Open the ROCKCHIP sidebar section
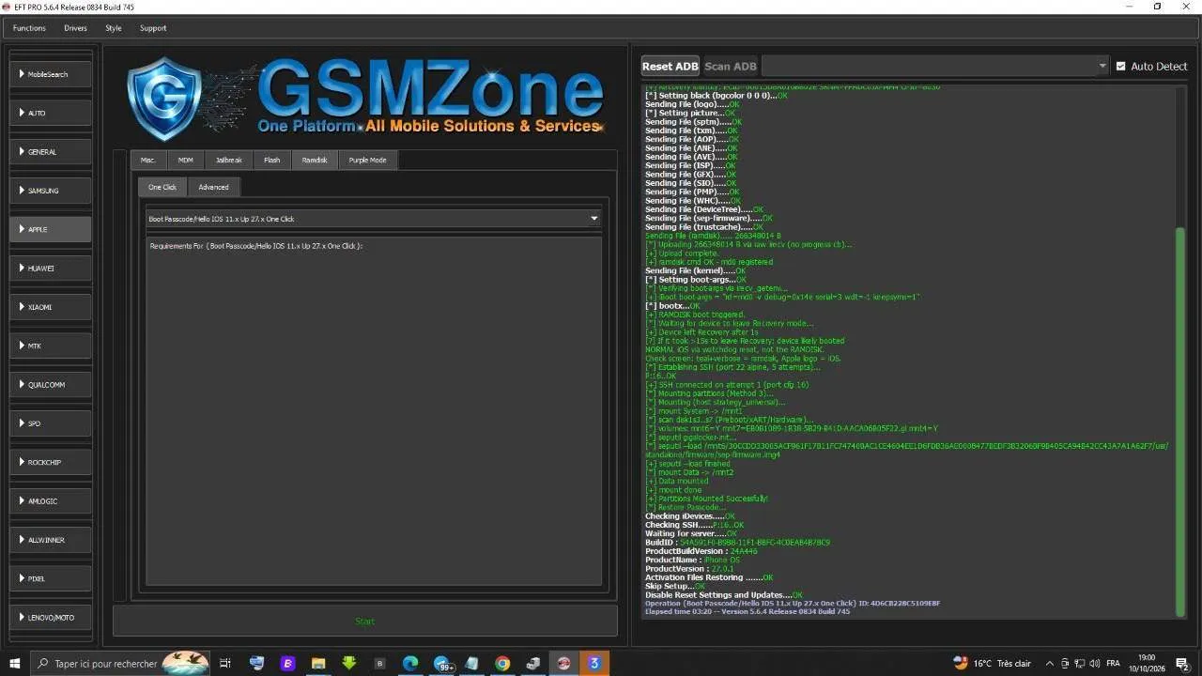 [x=51, y=462]
